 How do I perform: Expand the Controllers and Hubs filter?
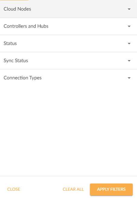(68, 26)
